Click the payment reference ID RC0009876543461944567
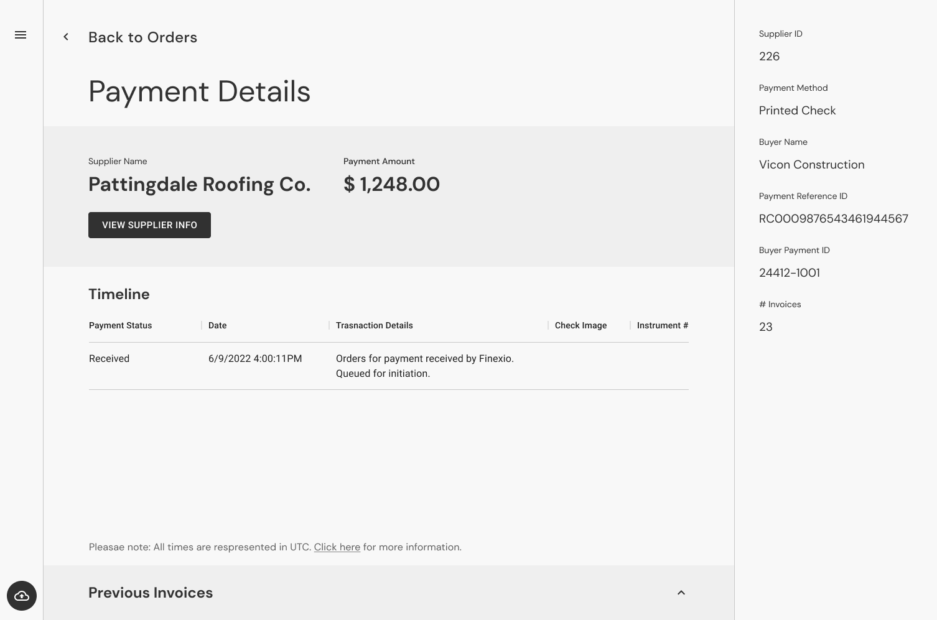The height and width of the screenshot is (620, 937). [833, 219]
